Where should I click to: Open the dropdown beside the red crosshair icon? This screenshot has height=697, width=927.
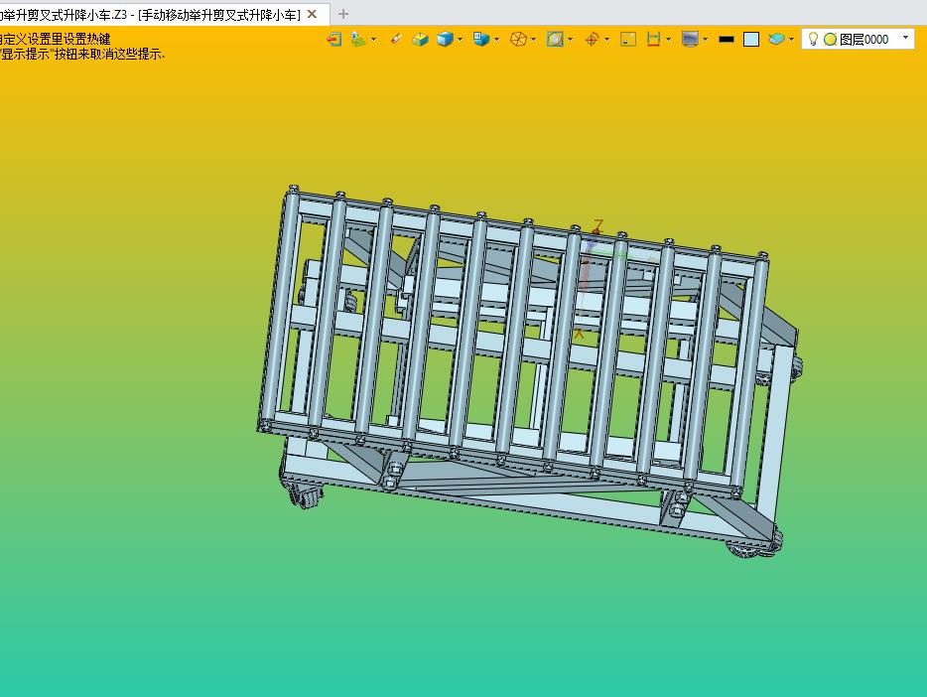point(606,40)
